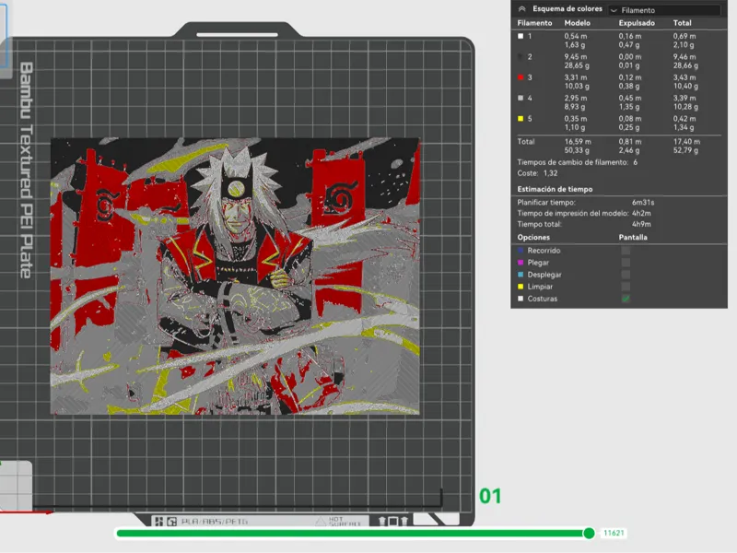Click the Recorrido option label
The image size is (737, 553).
tap(544, 251)
